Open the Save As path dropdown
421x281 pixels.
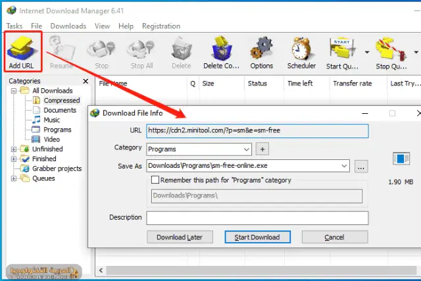click(344, 166)
